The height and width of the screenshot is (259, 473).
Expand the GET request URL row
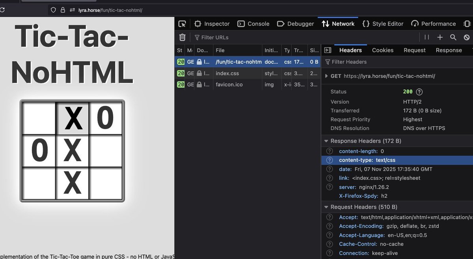coord(326,76)
